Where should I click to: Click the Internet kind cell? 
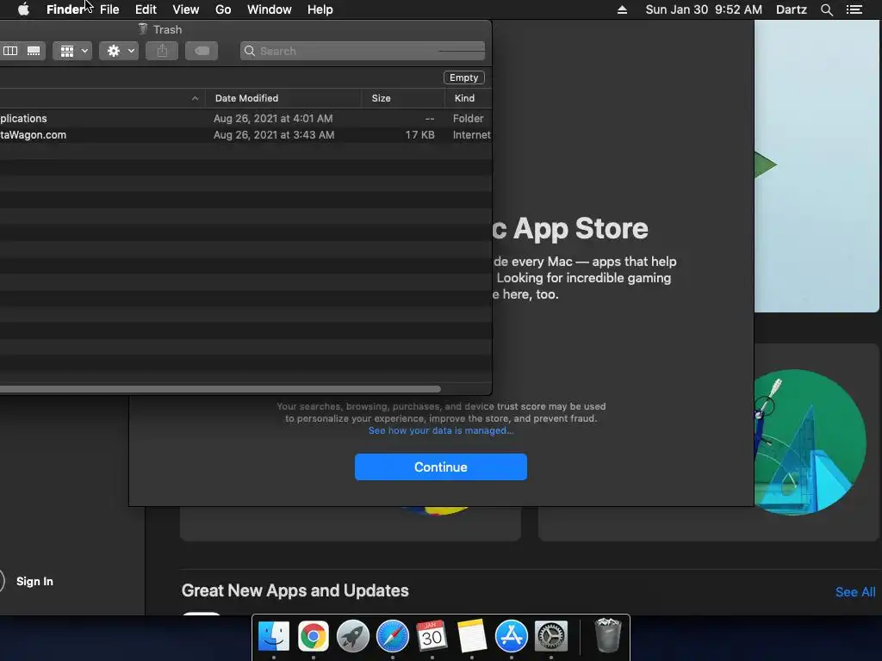click(x=471, y=135)
